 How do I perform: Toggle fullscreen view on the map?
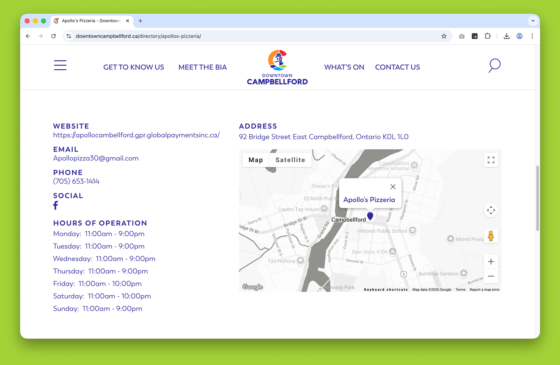tap(491, 160)
